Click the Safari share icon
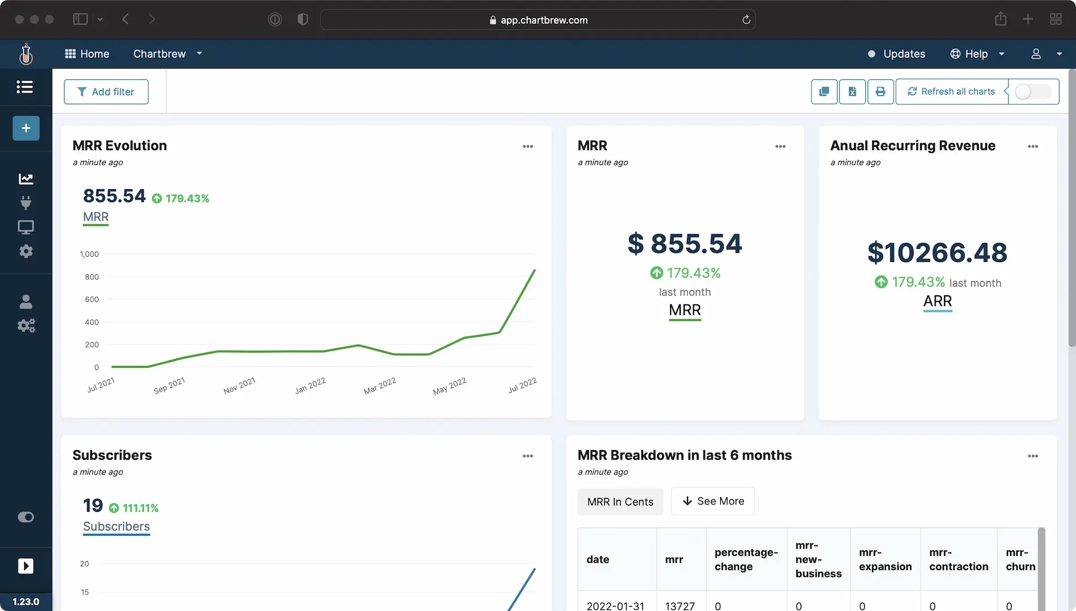1076x611 pixels. (1001, 19)
